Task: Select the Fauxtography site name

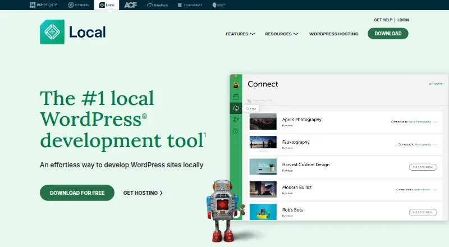Action: click(x=296, y=142)
